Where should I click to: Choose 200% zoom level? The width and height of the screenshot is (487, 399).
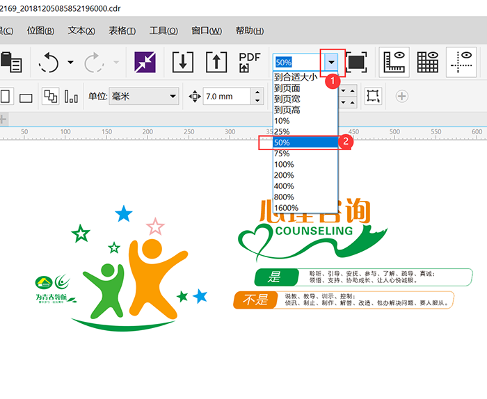pyautogui.click(x=305, y=175)
